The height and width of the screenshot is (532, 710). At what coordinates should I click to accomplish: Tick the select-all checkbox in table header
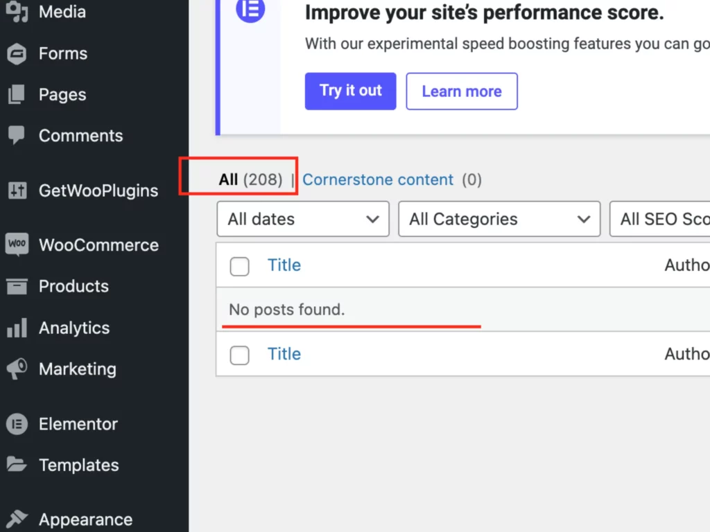point(239,266)
